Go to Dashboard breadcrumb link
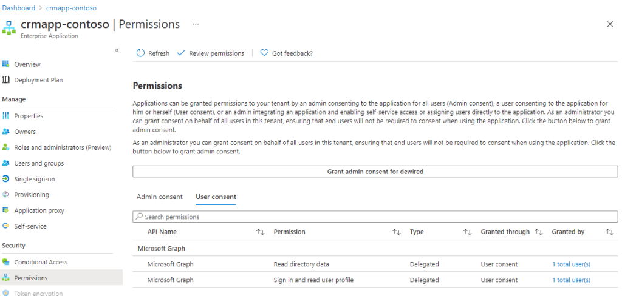The image size is (622, 296). click(x=19, y=8)
